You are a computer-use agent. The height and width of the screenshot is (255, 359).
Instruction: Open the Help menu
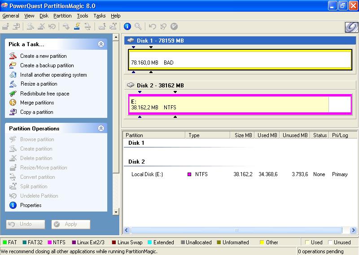[x=116, y=16]
